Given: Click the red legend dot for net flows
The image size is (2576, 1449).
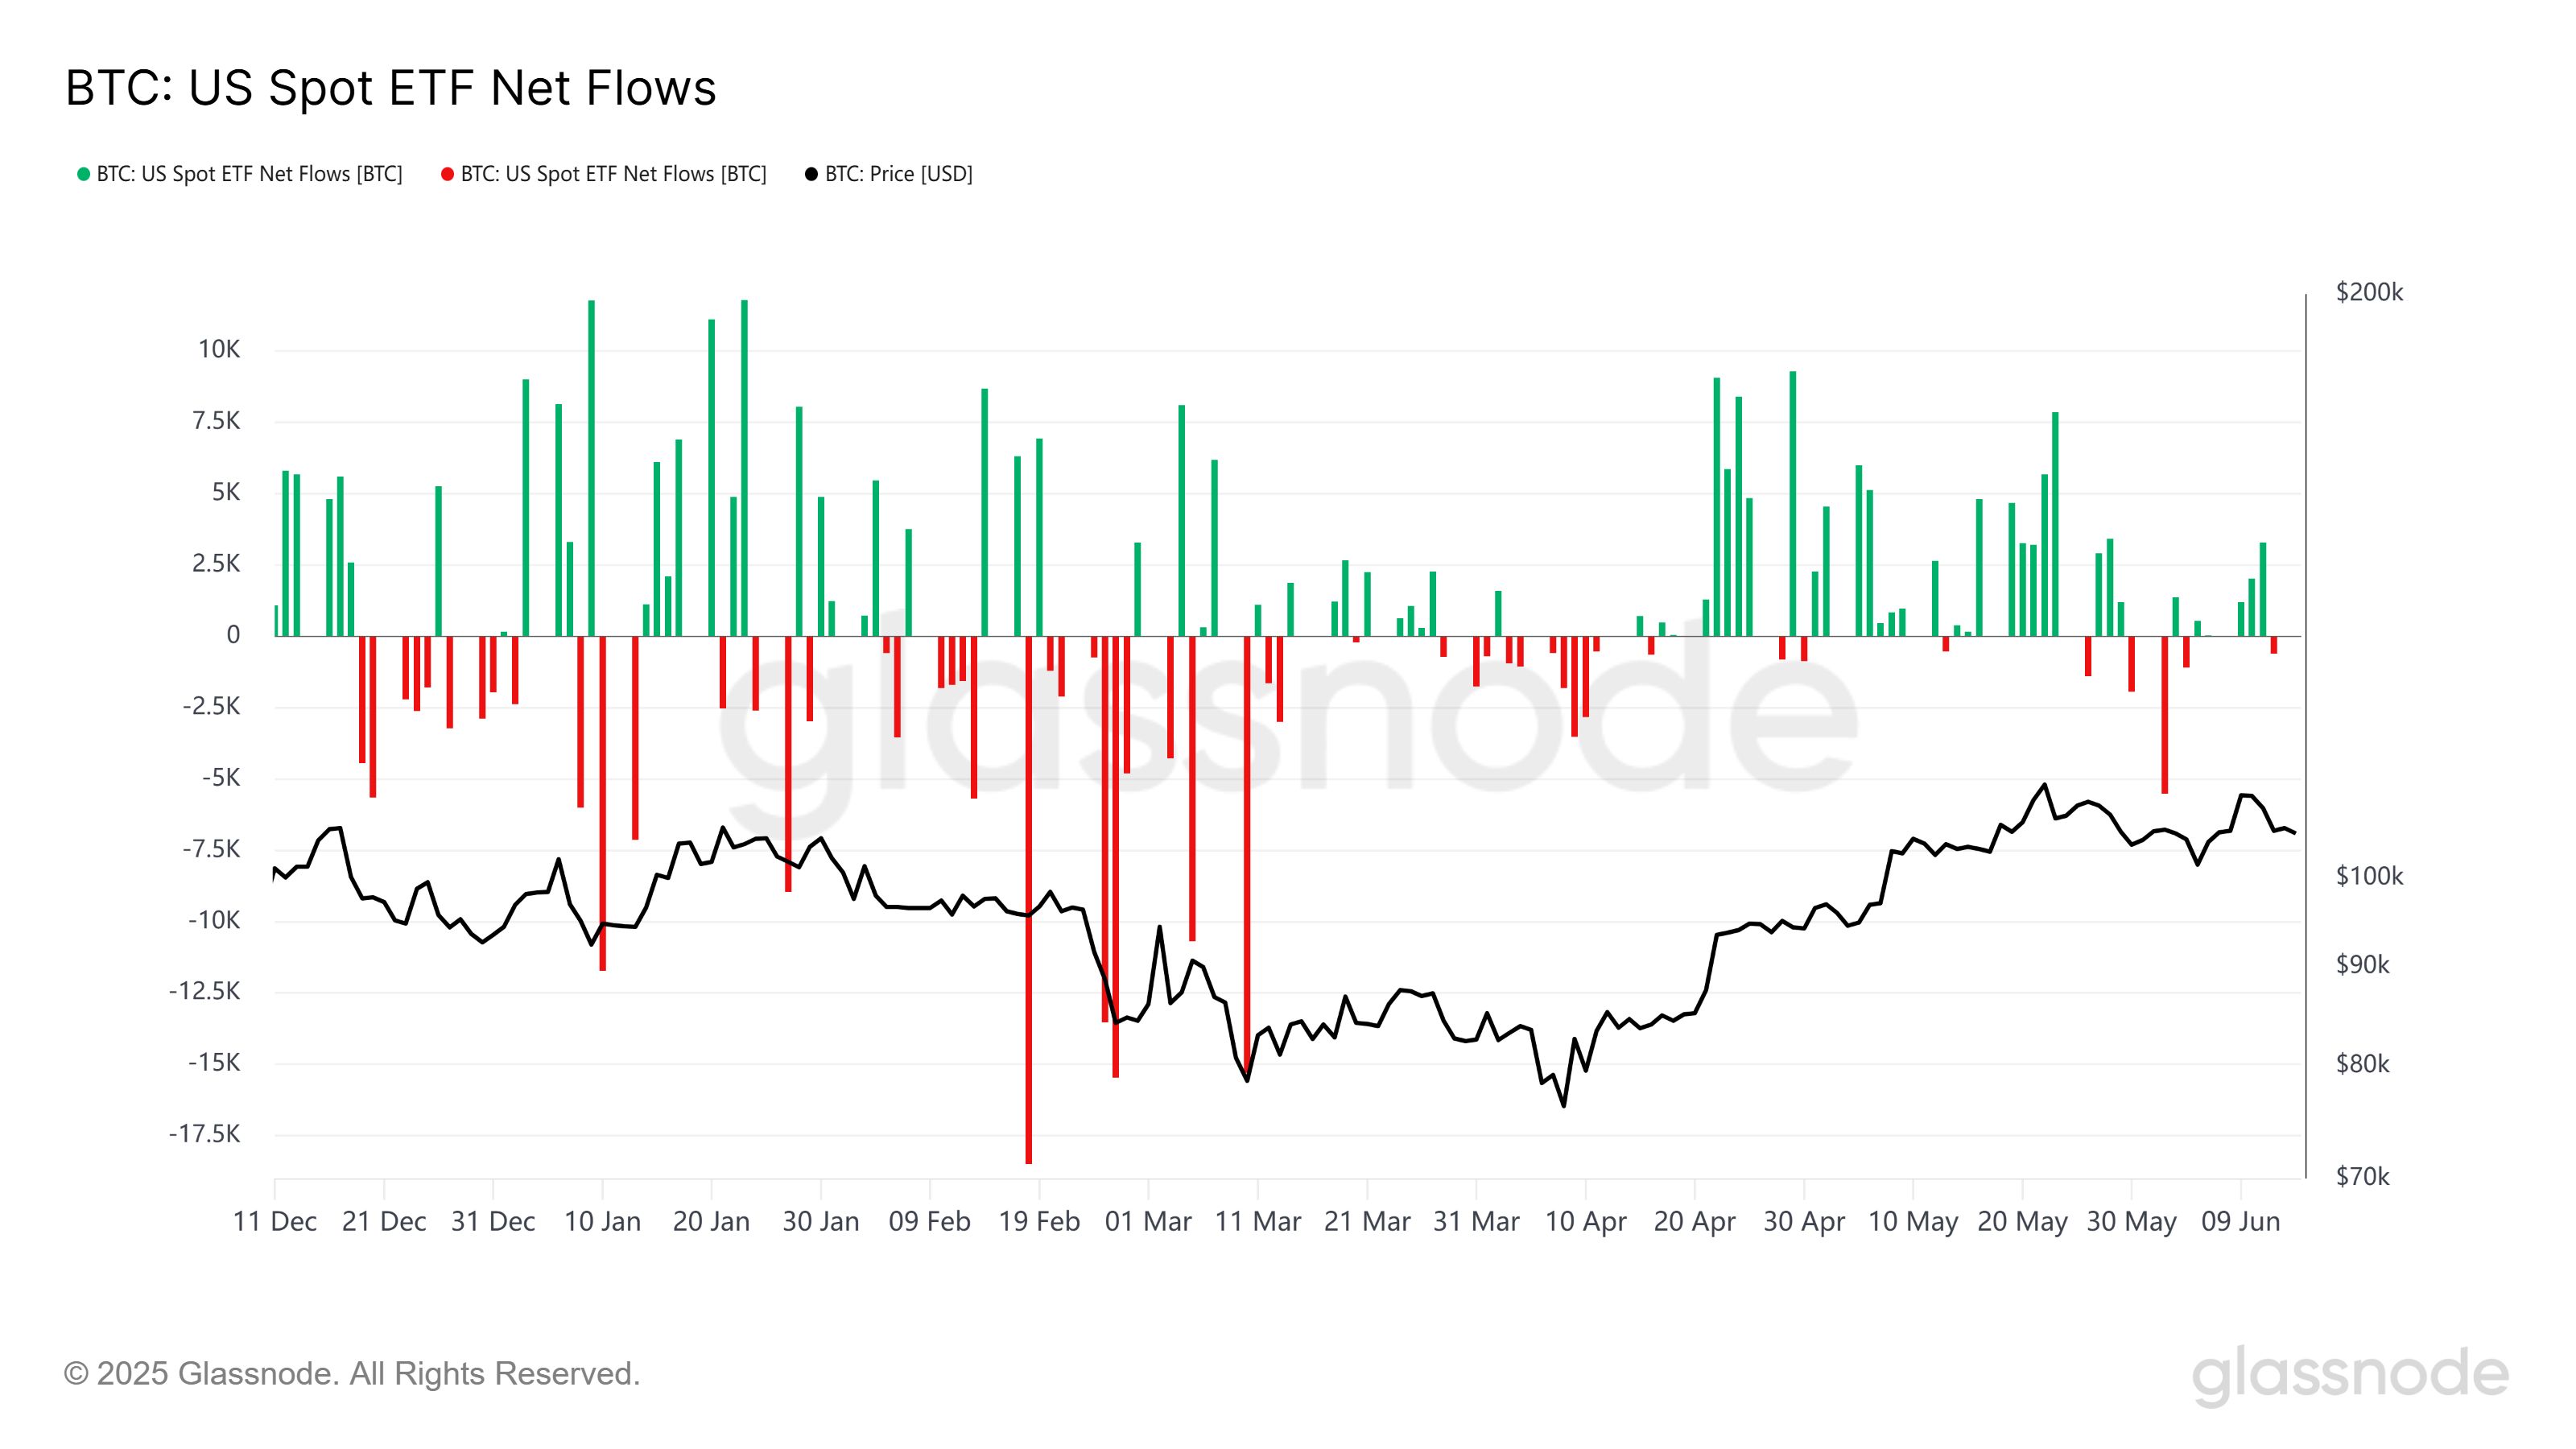Looking at the screenshot, I should tap(448, 175).
